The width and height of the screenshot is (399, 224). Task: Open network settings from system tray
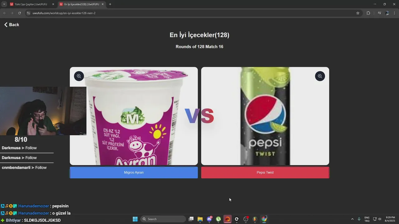pyautogui.click(x=375, y=219)
